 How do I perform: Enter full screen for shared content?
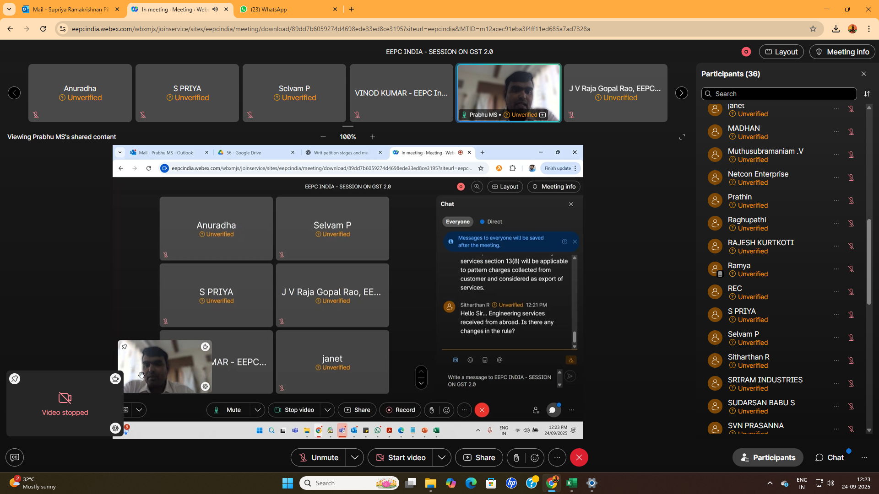(682, 137)
